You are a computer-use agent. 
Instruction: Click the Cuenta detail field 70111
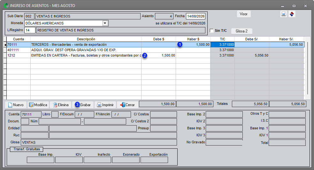click(x=31, y=114)
